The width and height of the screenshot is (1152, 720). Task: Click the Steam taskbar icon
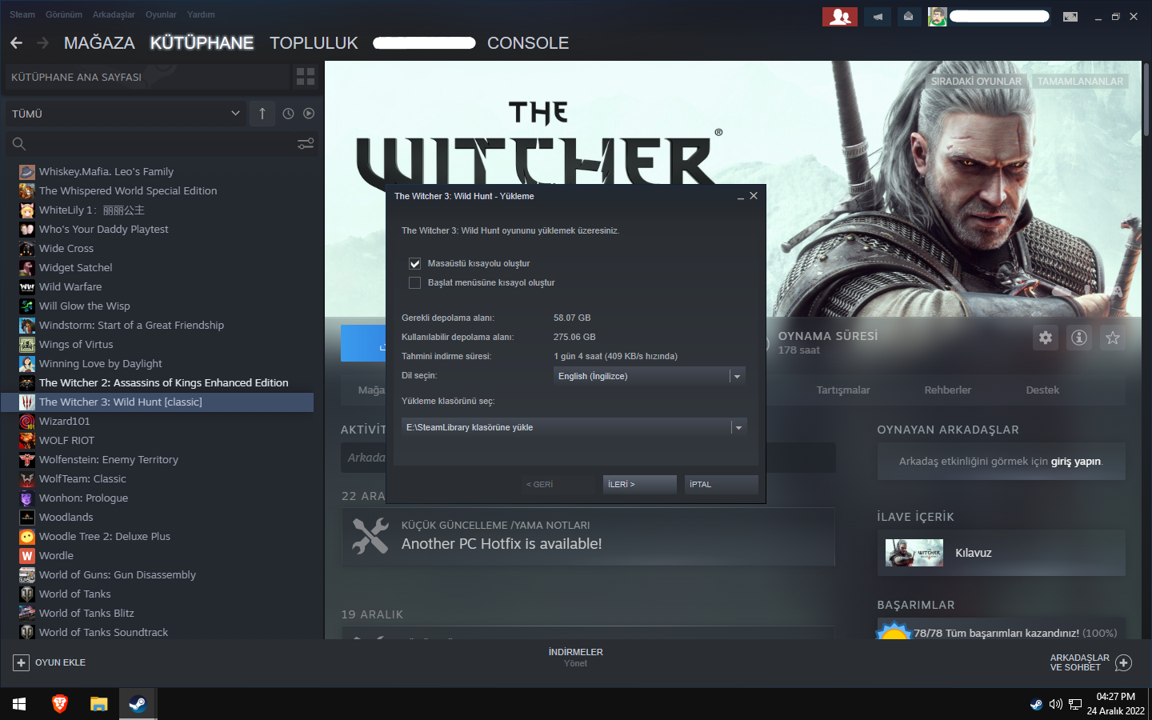138,704
